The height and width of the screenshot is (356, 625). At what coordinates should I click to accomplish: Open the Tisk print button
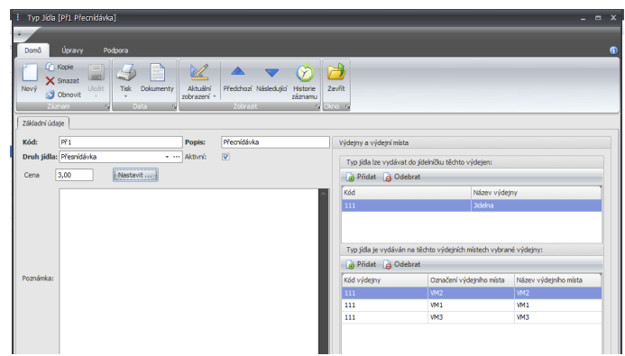126,78
